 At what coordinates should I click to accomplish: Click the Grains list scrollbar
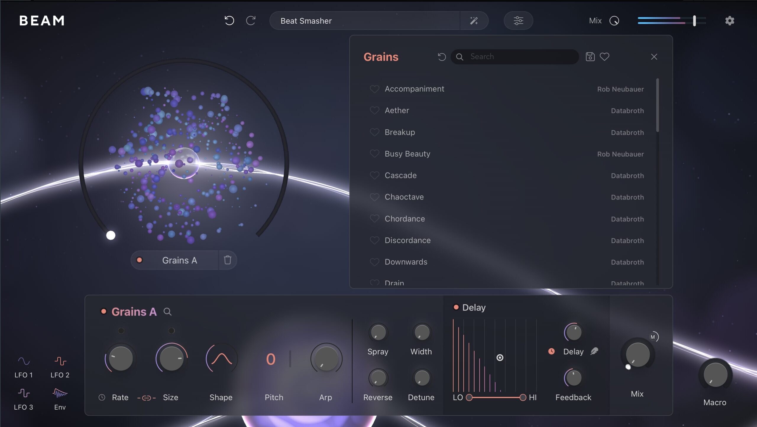(x=657, y=105)
